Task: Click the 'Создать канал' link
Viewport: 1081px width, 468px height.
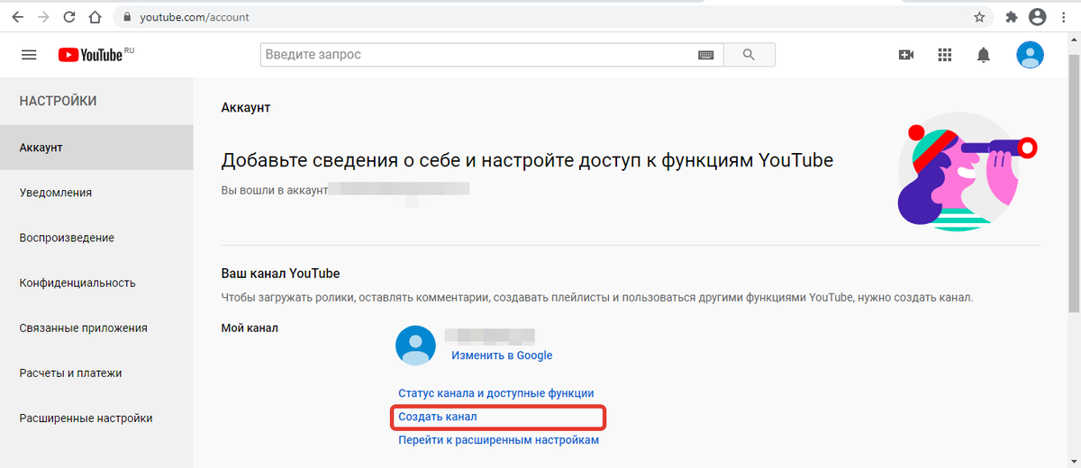Action: [x=438, y=418]
